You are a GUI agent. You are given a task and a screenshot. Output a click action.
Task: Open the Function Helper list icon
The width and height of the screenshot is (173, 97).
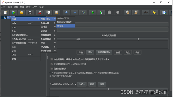tap(164, 12)
